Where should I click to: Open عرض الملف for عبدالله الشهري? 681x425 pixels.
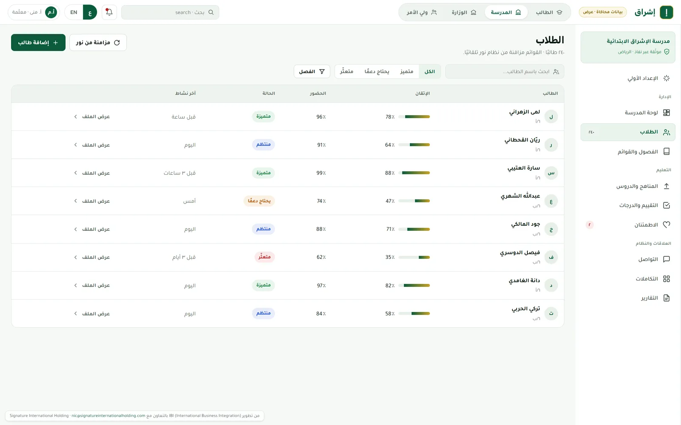point(92,201)
